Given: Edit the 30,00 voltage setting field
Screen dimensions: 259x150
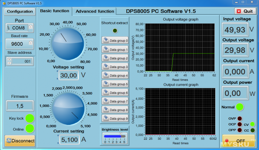Looking at the screenshot, I should click(x=69, y=75).
